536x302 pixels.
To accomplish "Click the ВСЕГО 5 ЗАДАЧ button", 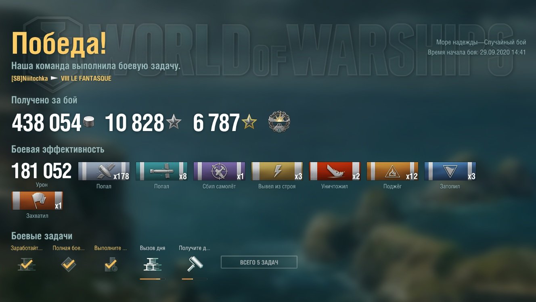I will pyautogui.click(x=259, y=262).
